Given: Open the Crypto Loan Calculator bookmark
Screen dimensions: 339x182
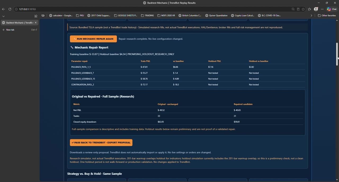Looking at the screenshot, I should coord(243,15).
